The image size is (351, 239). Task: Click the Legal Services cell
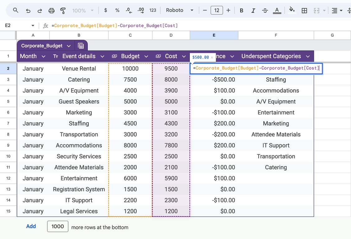pos(79,211)
